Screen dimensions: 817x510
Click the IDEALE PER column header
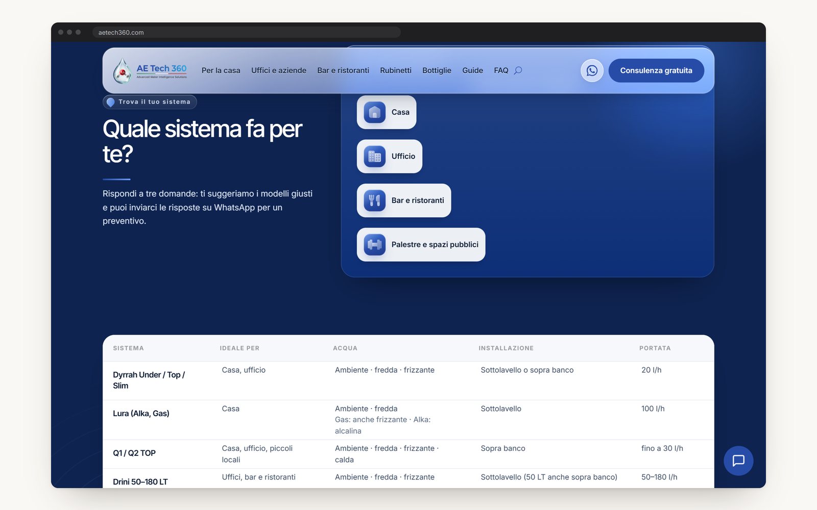(239, 348)
